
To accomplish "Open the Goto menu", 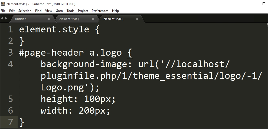I will pos(59,11).
